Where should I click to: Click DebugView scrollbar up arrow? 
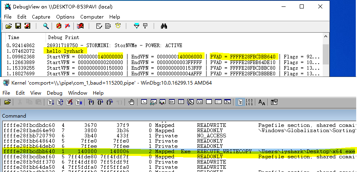[x=326, y=36]
